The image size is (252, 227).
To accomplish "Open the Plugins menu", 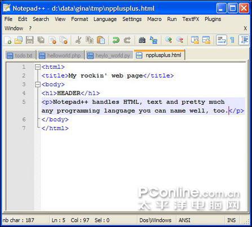I will click(213, 19).
